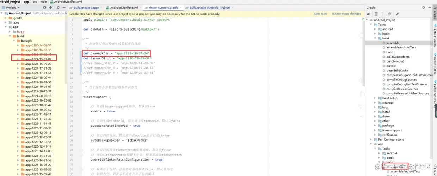This screenshot has height=176, width=437.
Task: Click gear icon beside assembleAndroidTest task
Action: [x=384, y=47]
